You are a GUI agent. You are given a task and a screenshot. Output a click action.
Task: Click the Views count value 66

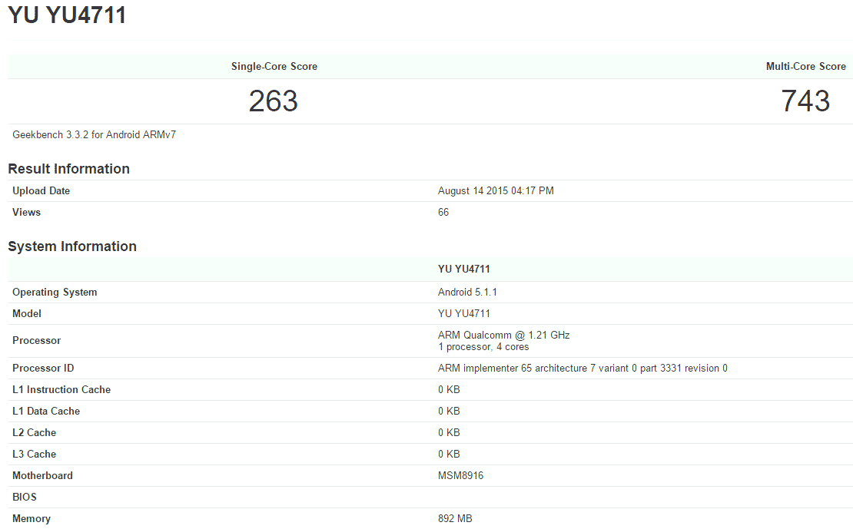[x=443, y=213]
